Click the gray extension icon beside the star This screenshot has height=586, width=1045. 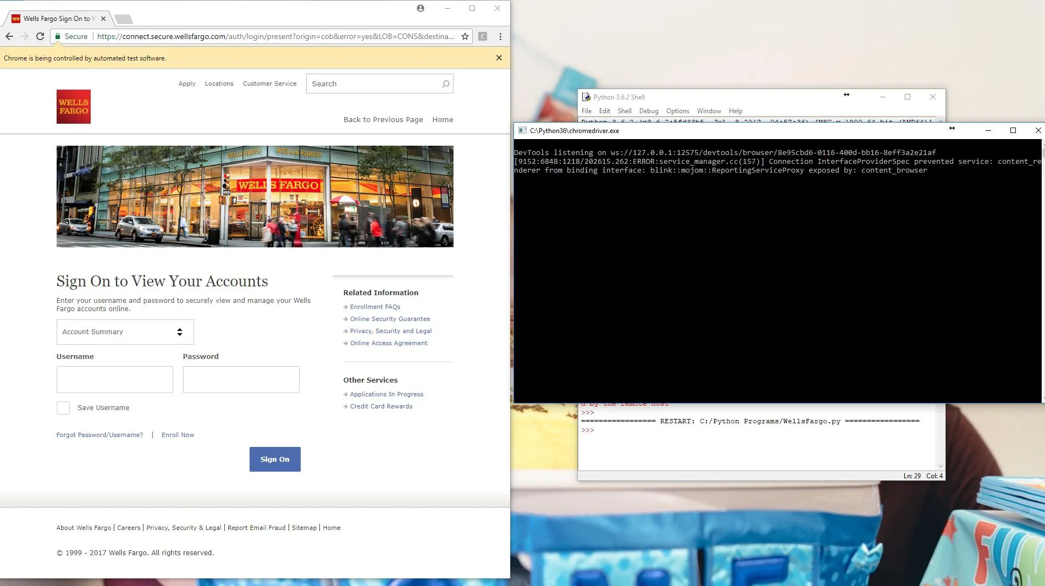[483, 36]
